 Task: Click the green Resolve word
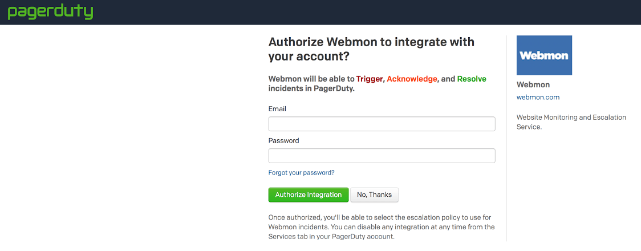(472, 79)
